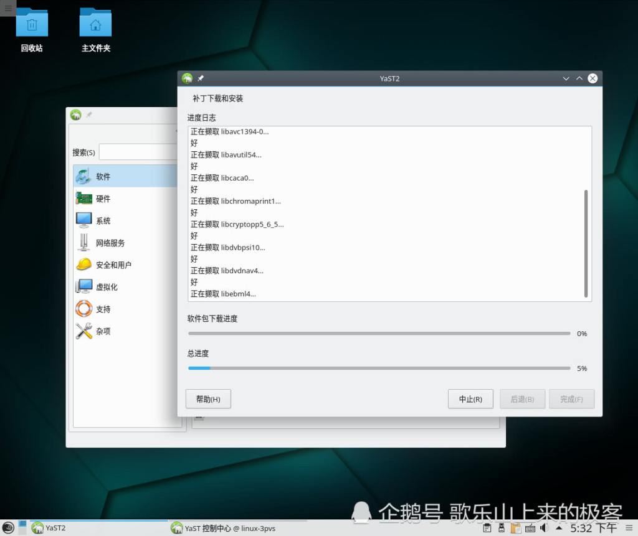
Task: Click the log line 正在撷取 libcryptopp5_6_5...
Action: click(x=237, y=224)
